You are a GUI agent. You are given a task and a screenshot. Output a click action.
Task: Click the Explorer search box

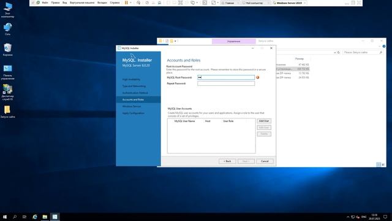point(363,52)
